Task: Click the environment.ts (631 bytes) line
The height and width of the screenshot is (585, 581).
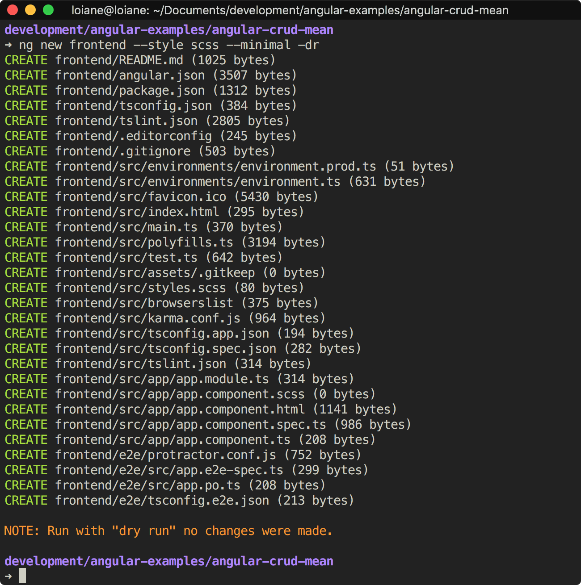Action: (x=215, y=182)
